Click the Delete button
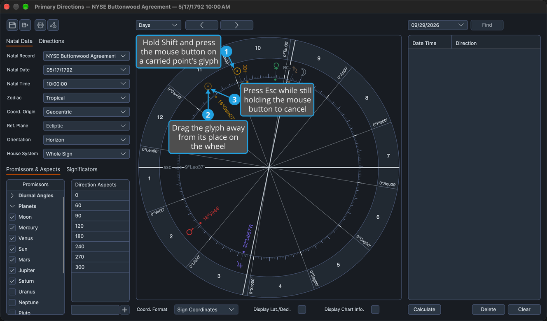This screenshot has width=547, height=321. click(x=489, y=309)
